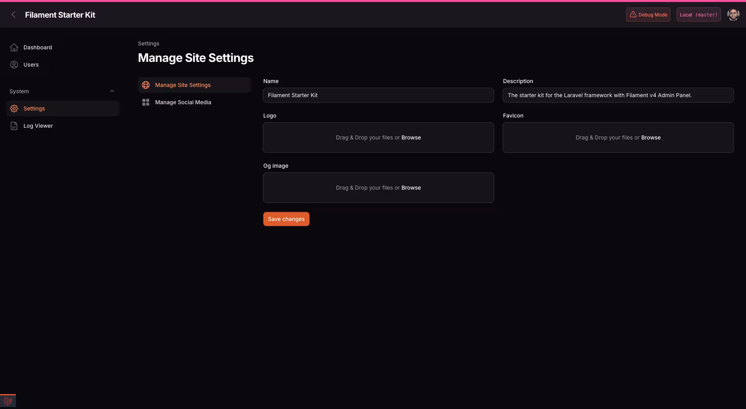
Task: Click the Name field label
Action: [x=271, y=81]
